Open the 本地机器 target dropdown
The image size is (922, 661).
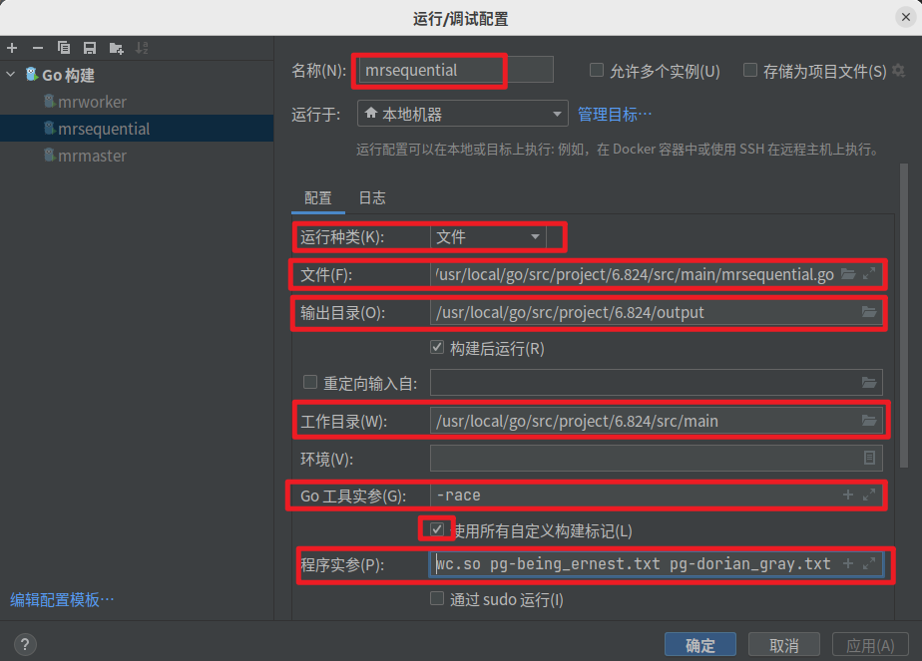(558, 113)
